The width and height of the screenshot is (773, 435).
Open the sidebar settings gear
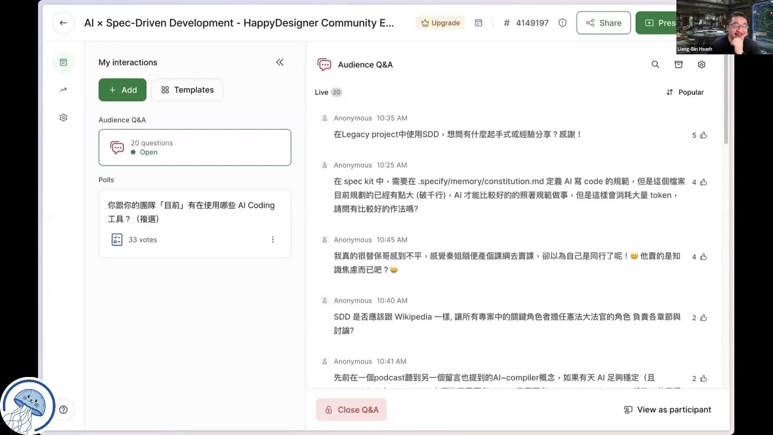pyautogui.click(x=63, y=118)
